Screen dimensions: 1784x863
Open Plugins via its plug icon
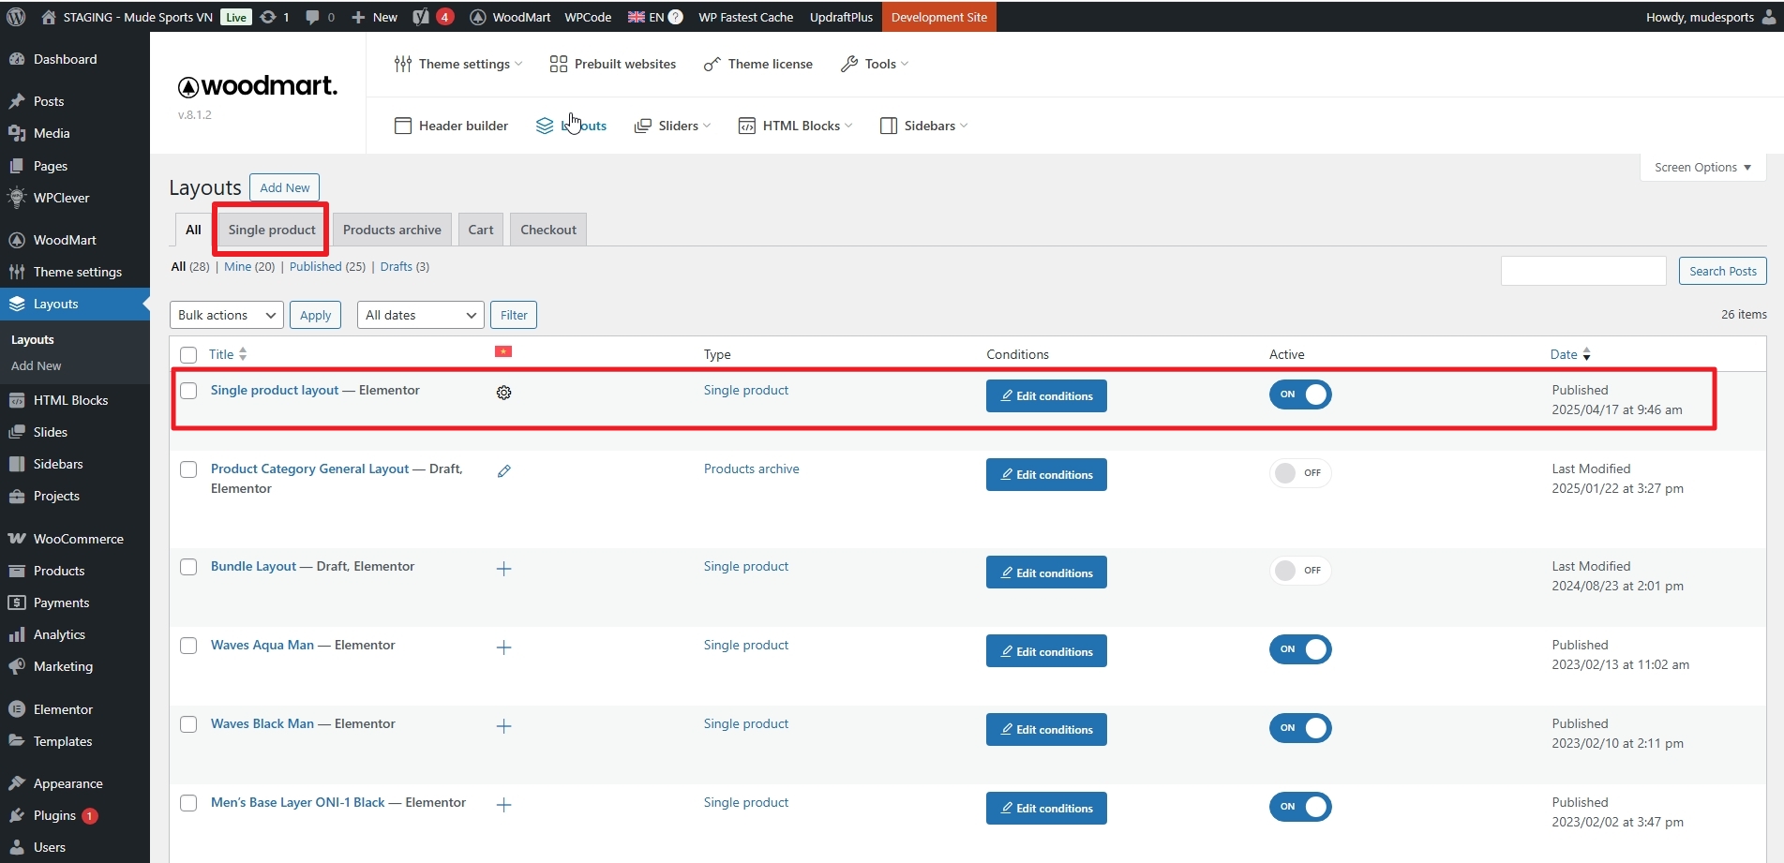pos(16,815)
